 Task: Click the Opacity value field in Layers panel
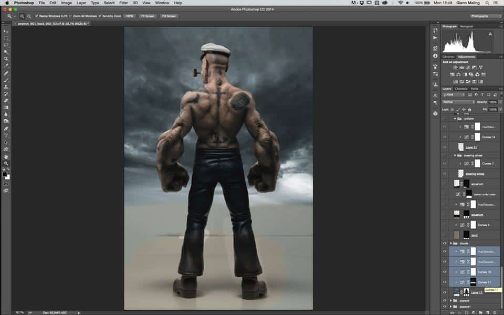pos(492,102)
